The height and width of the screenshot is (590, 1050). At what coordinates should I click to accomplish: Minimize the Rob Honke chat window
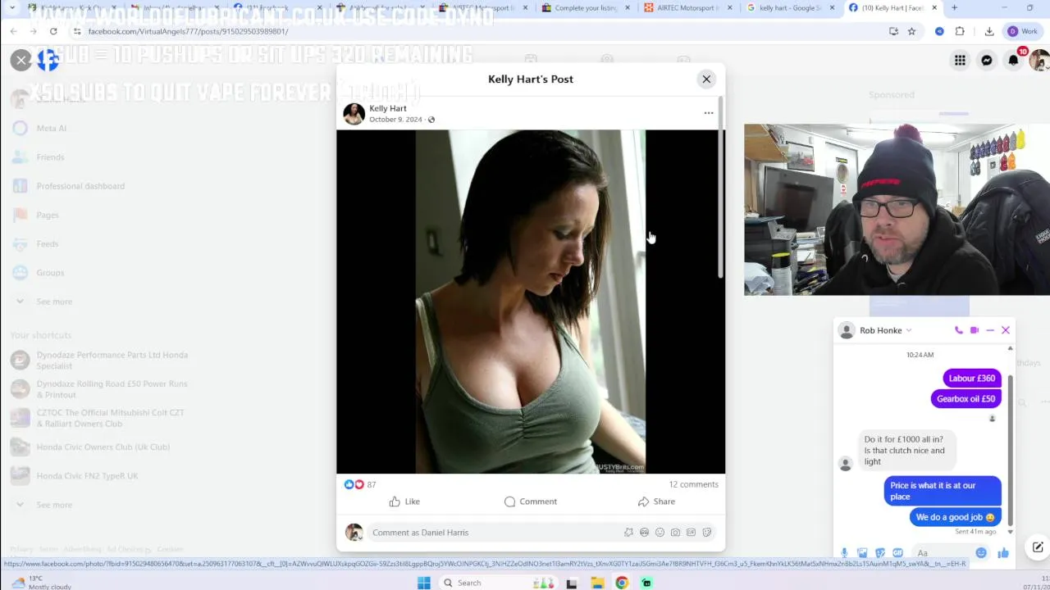coord(990,330)
